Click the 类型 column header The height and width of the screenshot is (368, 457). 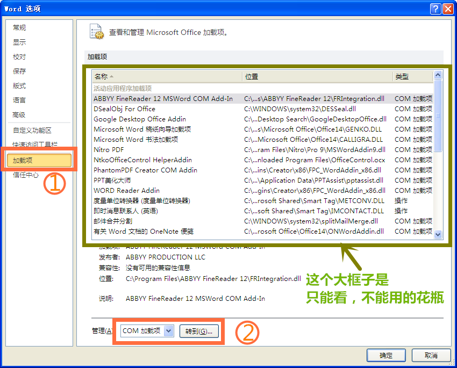[x=412, y=77]
